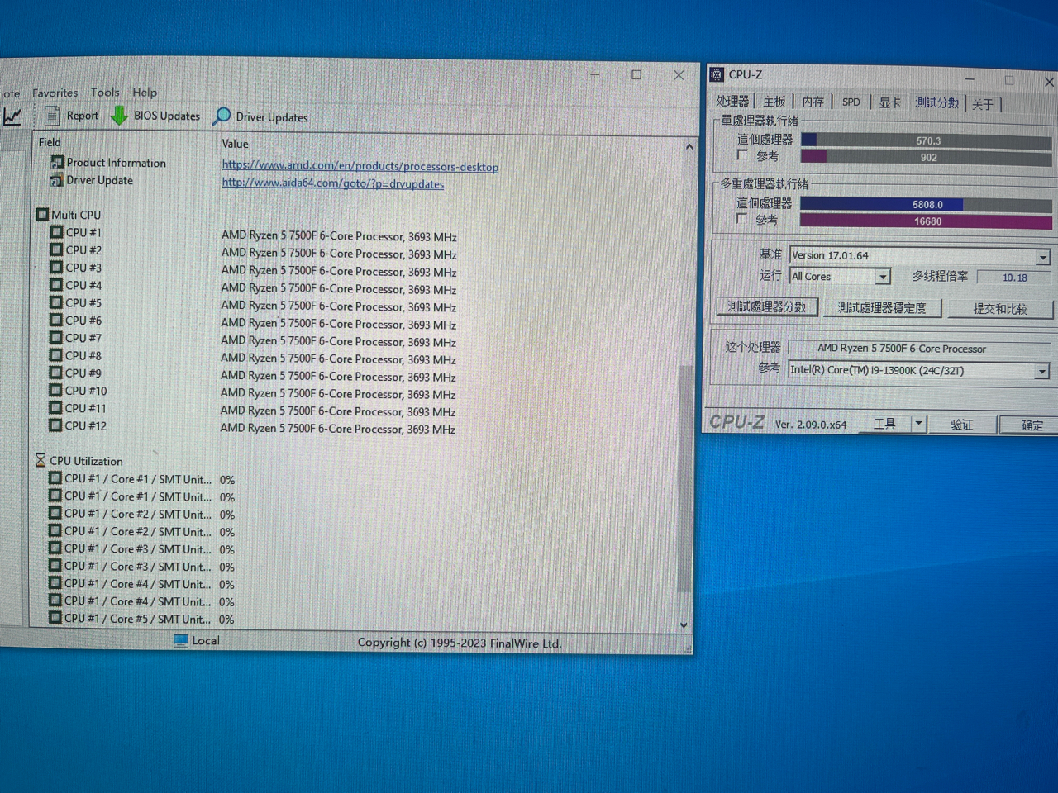Click the CPU-Z titlebar chip icon

point(716,75)
